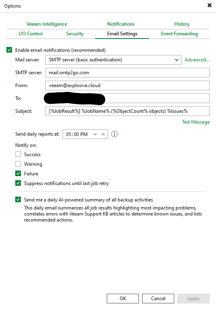Image resolution: width=216 pixels, height=309 pixels.
Task: Open Advanced mail server settings
Action: click(x=197, y=60)
